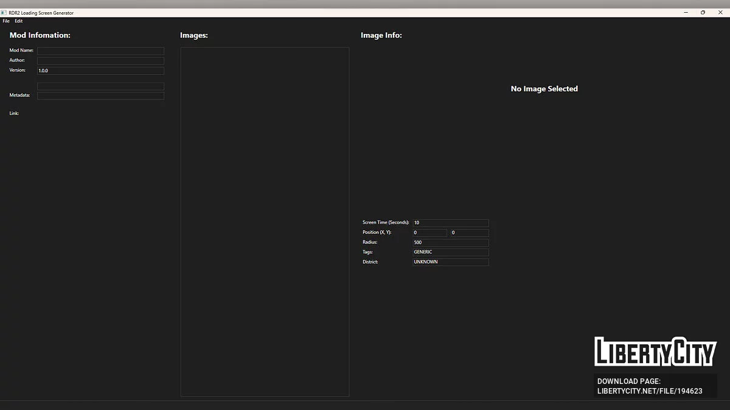Image resolution: width=730 pixels, height=410 pixels.
Task: Restore down the application window
Action: pos(703,13)
